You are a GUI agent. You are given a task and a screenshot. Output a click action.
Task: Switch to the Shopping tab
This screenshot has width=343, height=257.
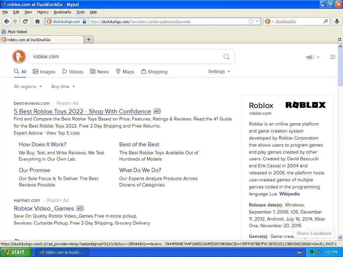click(x=154, y=72)
